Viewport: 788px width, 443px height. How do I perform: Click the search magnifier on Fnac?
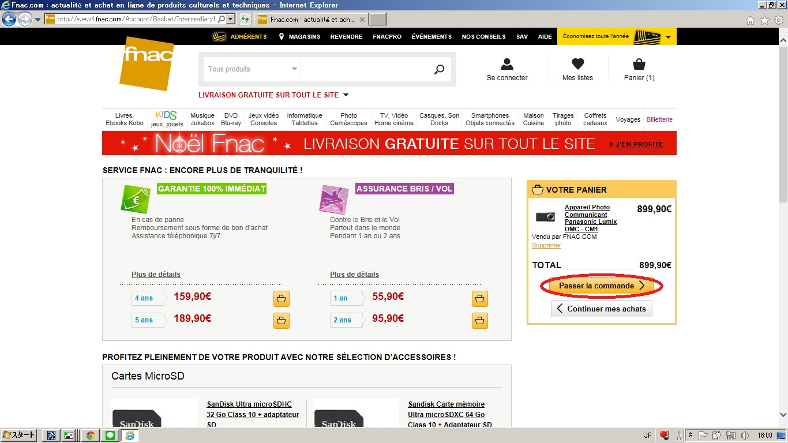(x=439, y=69)
